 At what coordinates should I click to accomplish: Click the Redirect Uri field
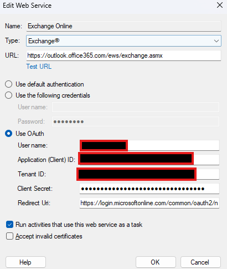pos(149,203)
